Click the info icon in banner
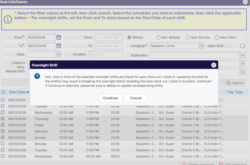This screenshot has height=165, width=250. [8, 19]
